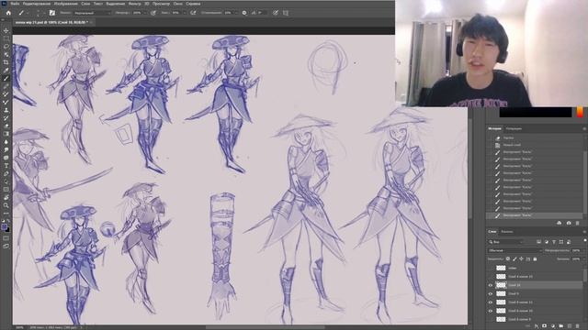Toggle pressure for opacity button
This screenshot has height=330, width=588.
[153, 13]
